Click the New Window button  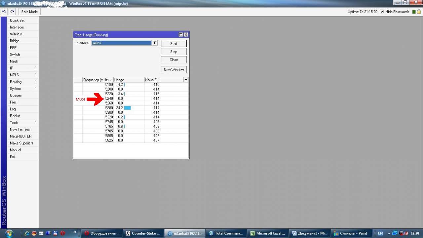pyautogui.click(x=174, y=70)
